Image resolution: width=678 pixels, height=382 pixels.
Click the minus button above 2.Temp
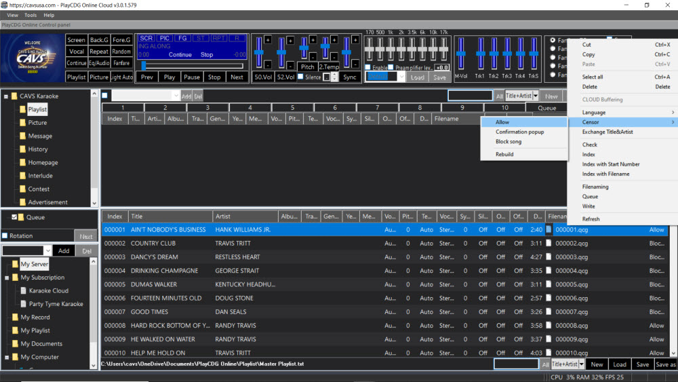(334, 57)
